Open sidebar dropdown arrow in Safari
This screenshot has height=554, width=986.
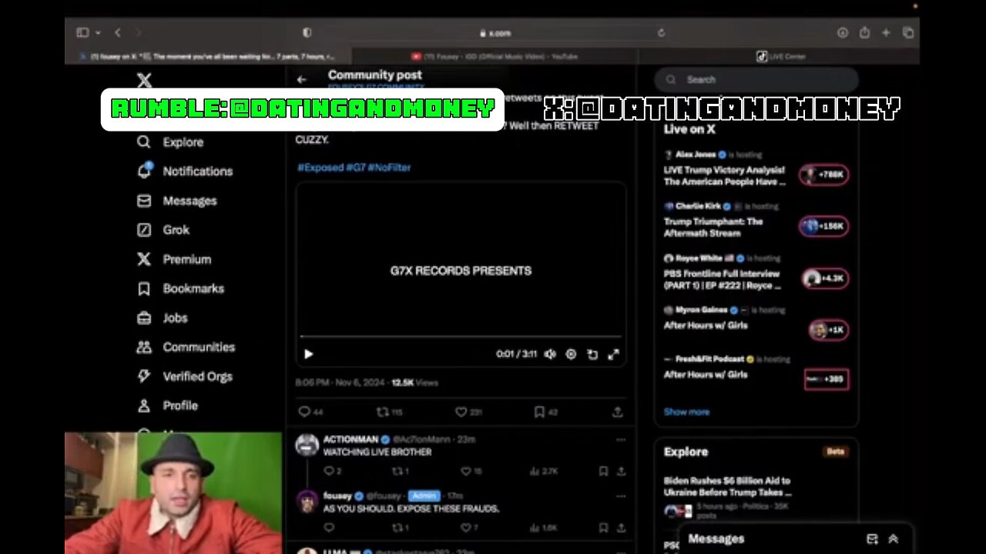pyautogui.click(x=98, y=32)
